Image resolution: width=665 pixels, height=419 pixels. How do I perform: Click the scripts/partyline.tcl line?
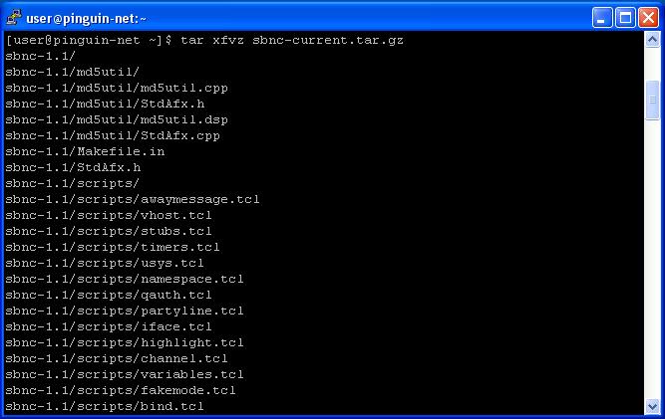pyautogui.click(x=125, y=312)
